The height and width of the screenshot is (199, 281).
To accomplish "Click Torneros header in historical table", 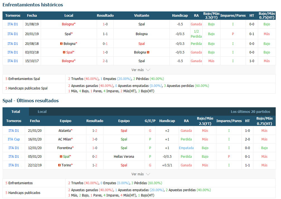I will point(13,16).
